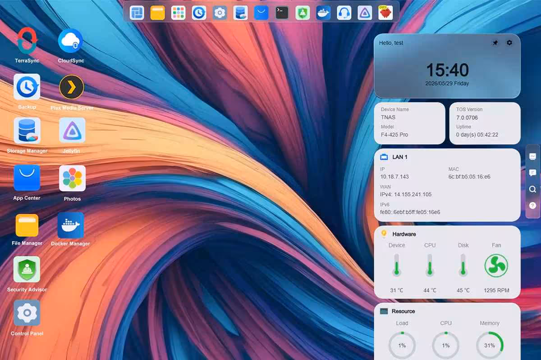Click the Device temperature thermometer
This screenshot has height=360, width=541.
(x=397, y=265)
